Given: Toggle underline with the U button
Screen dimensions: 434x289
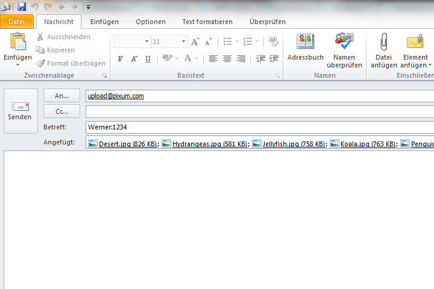Looking at the screenshot, I should coord(148,58).
